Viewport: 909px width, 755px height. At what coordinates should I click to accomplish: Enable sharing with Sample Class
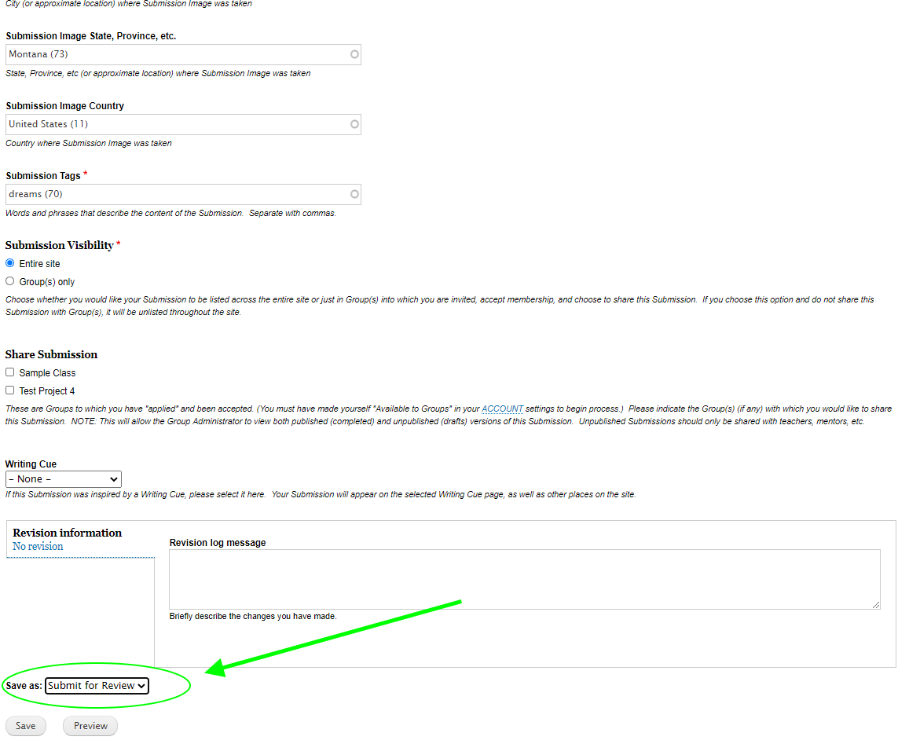click(x=10, y=372)
